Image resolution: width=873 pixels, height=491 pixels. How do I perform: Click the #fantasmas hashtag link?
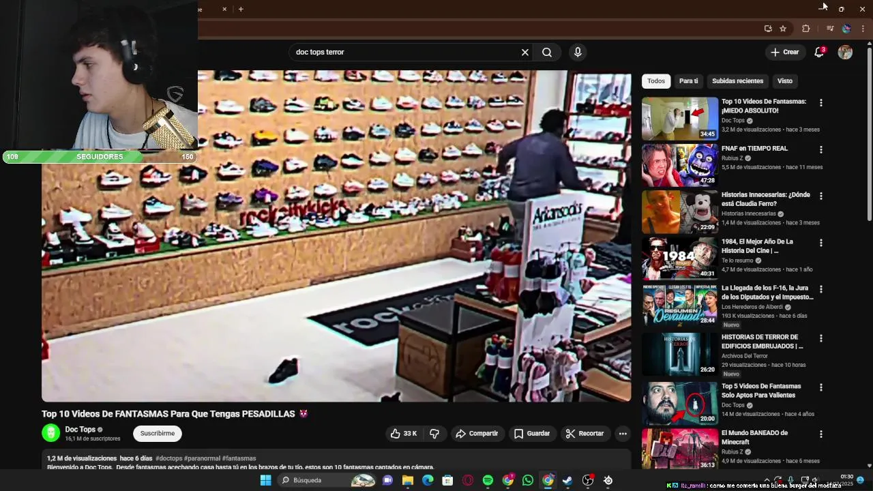[x=239, y=458]
